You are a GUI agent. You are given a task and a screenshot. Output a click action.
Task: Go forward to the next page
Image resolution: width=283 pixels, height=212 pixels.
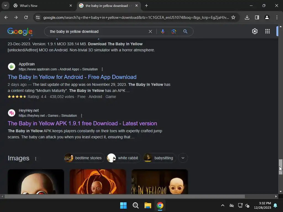16,17
